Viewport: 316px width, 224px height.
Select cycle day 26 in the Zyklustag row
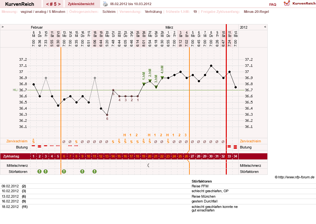(x=186, y=156)
